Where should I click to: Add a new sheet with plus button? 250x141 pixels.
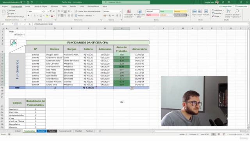point(100,131)
